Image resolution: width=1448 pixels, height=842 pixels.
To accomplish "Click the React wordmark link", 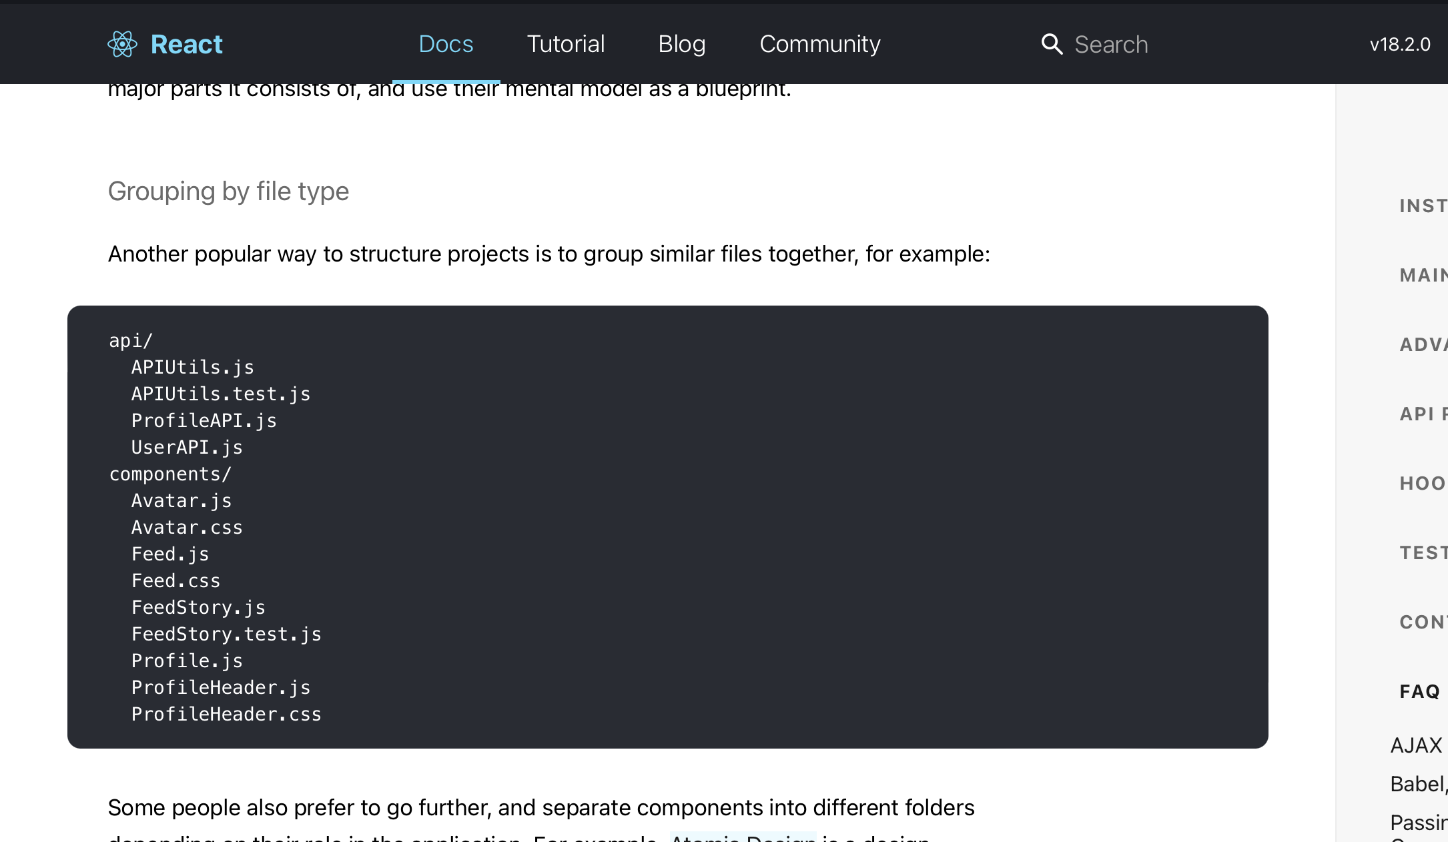I will (186, 44).
